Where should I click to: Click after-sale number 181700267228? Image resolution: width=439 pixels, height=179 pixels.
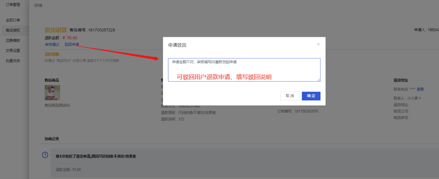(x=101, y=30)
